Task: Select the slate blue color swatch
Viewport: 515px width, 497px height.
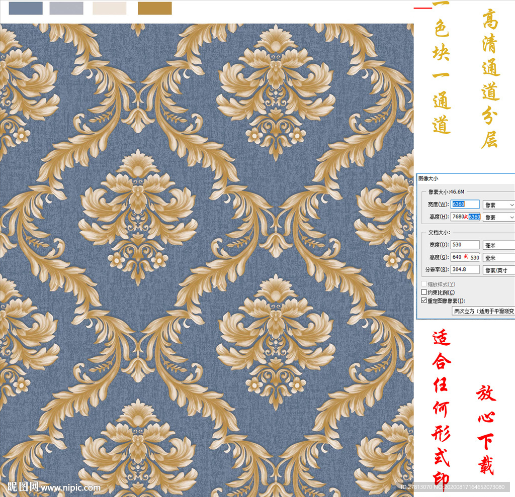Action: point(26,8)
